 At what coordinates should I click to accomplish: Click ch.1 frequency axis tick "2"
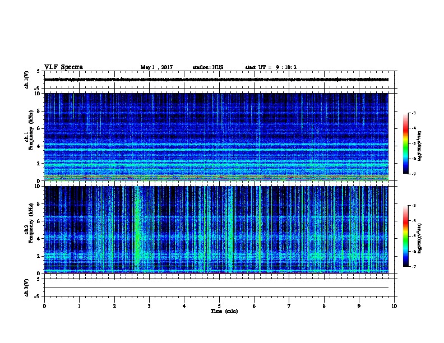(x=39, y=164)
